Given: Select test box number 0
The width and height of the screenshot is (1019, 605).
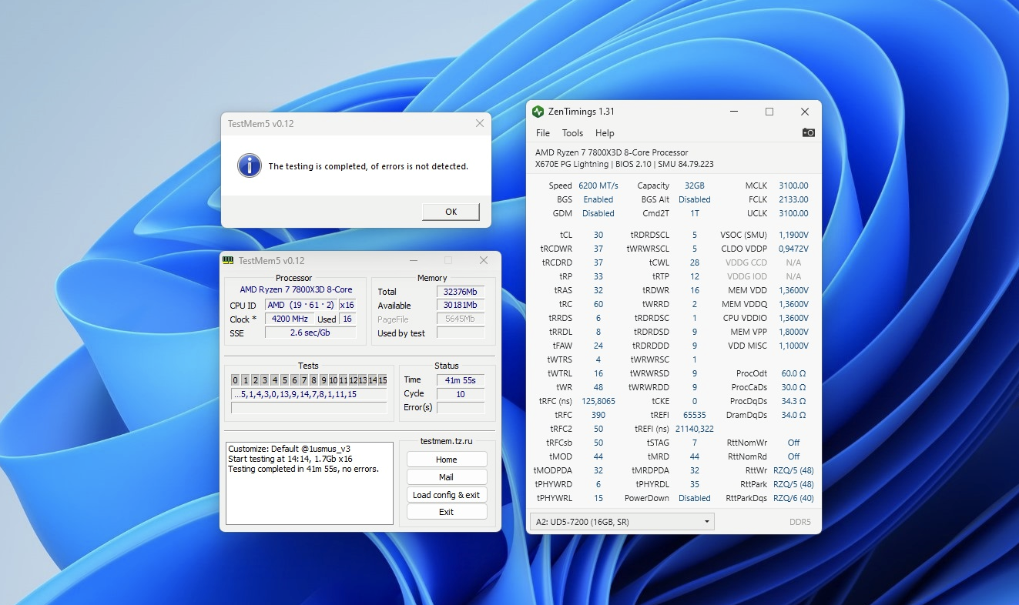Looking at the screenshot, I should pos(235,380).
